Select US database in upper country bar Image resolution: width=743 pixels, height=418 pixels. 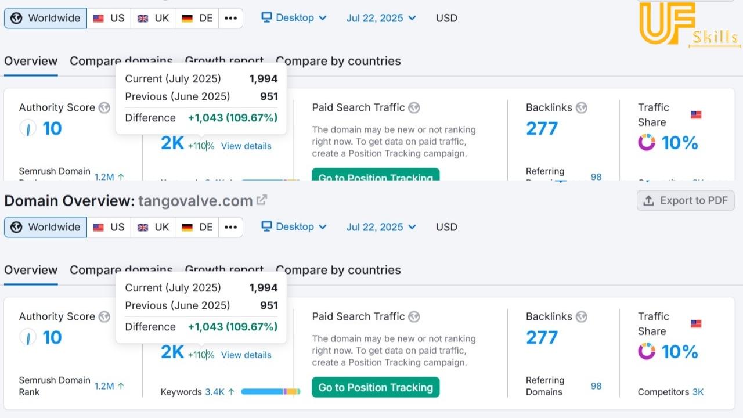coord(109,18)
